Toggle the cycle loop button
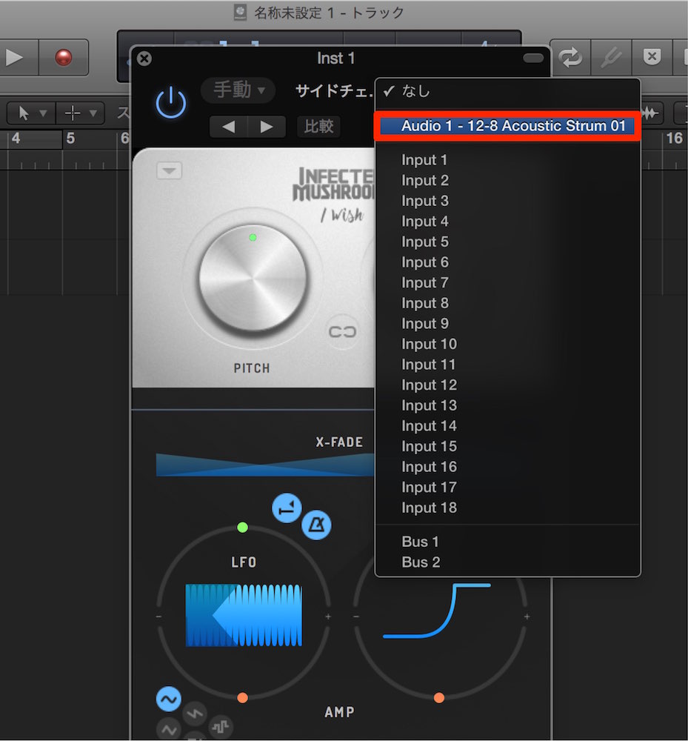 (x=570, y=58)
